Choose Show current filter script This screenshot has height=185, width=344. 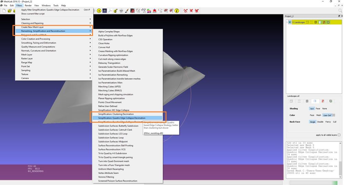pos(53,14)
